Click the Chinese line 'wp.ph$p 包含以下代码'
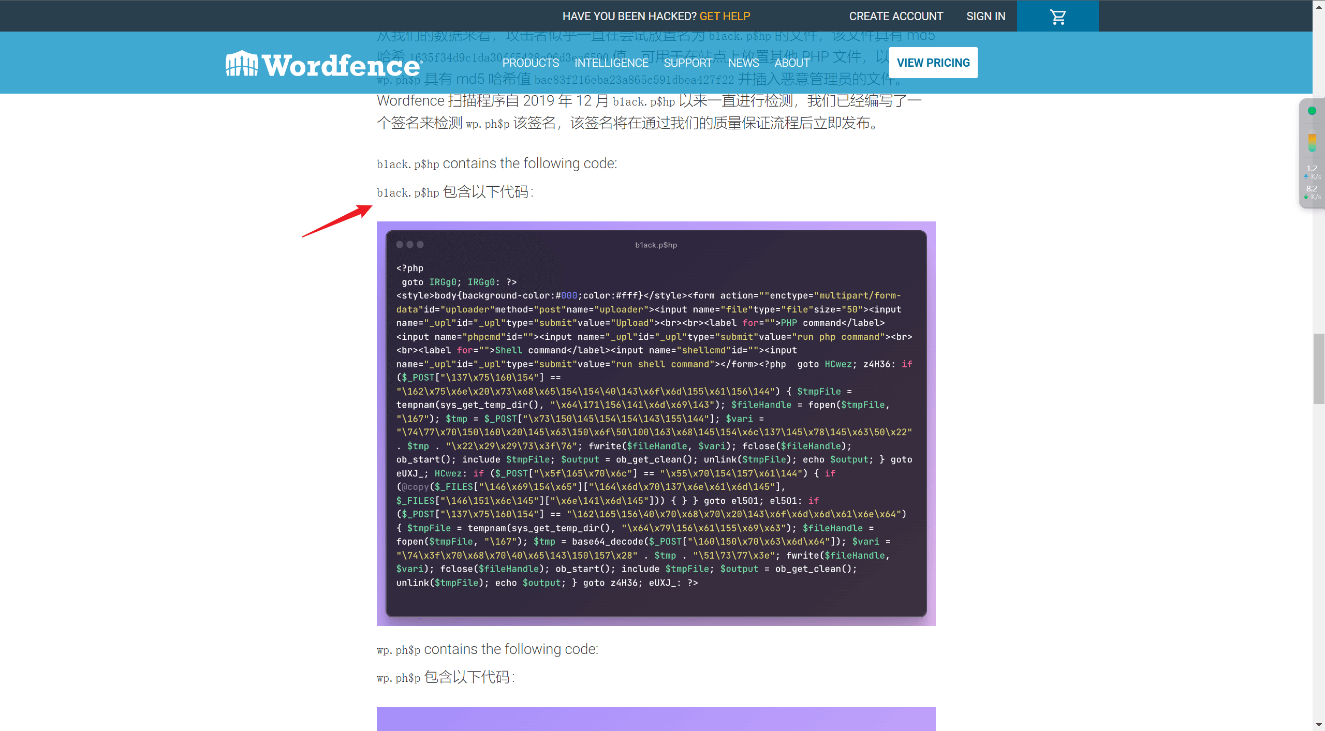The height and width of the screenshot is (731, 1325). (x=446, y=677)
